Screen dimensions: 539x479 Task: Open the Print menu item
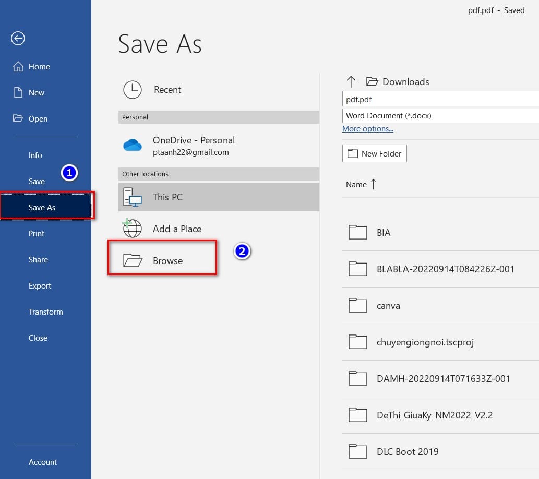tap(37, 233)
